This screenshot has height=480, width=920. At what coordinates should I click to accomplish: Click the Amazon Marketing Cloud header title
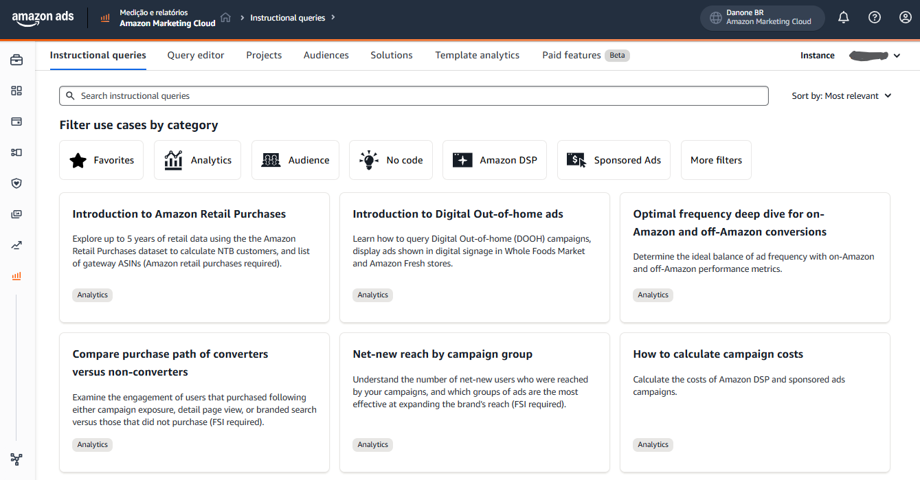click(168, 23)
